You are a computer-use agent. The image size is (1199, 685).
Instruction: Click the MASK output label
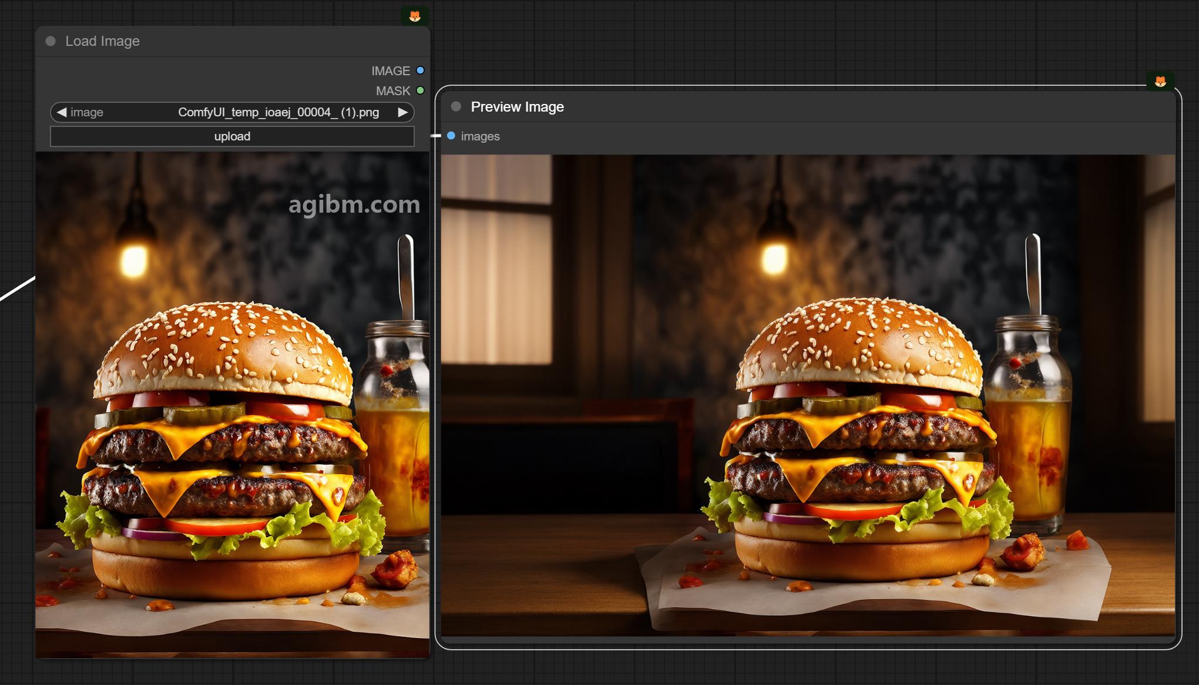point(393,91)
